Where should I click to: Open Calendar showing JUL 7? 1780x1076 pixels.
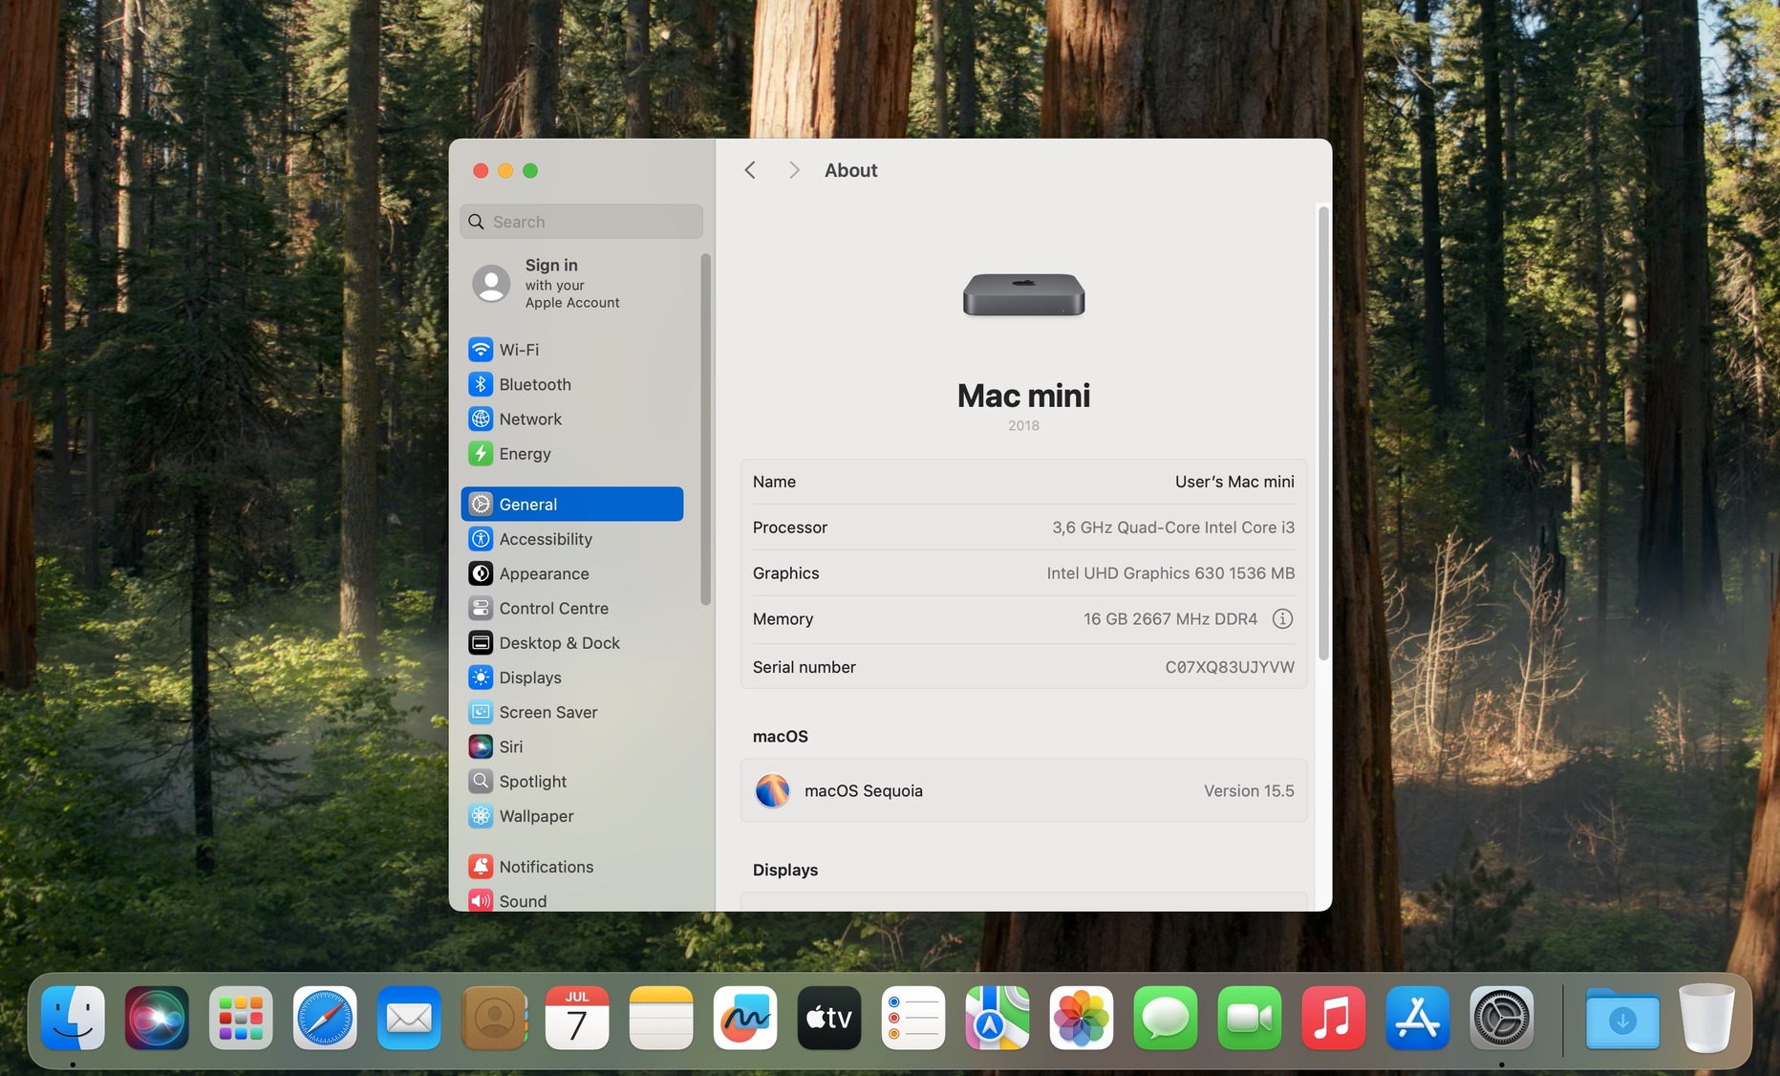tap(577, 1018)
